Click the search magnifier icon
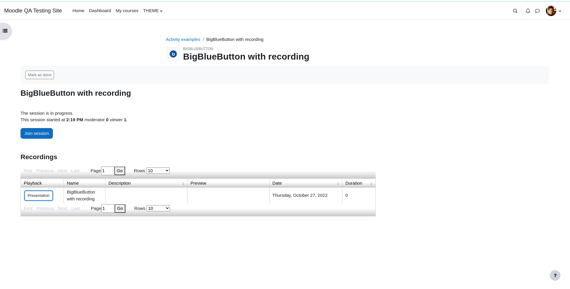 515,11
